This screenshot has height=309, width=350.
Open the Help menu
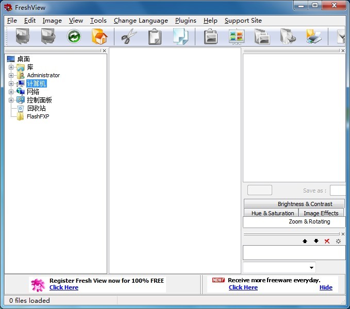coord(210,21)
